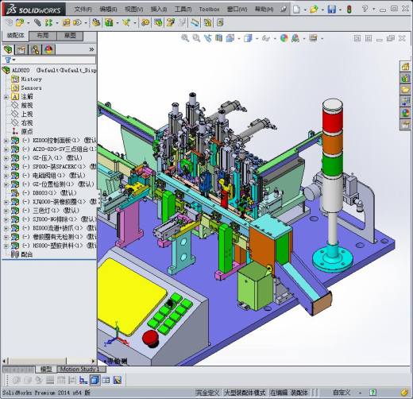
Task: Expand the 注解 annotations node
Action: 6,97
